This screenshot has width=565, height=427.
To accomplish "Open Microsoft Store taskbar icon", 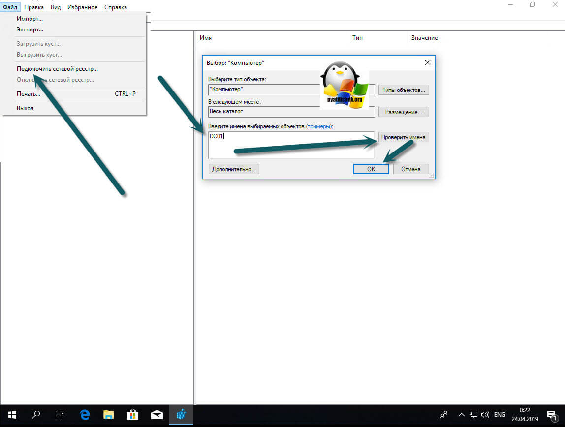I will (132, 414).
